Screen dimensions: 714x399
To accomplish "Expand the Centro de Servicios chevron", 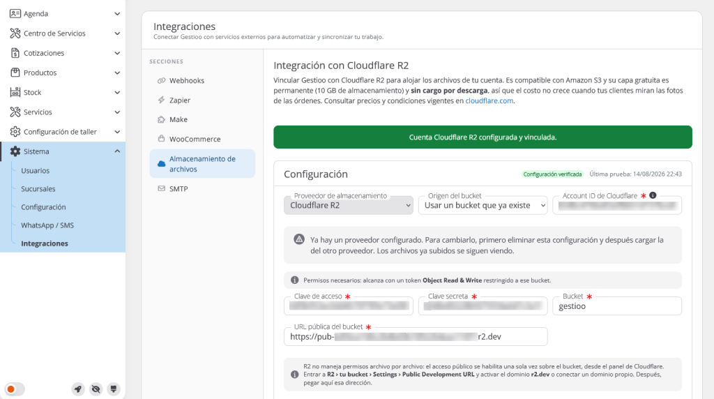I will (x=117, y=33).
